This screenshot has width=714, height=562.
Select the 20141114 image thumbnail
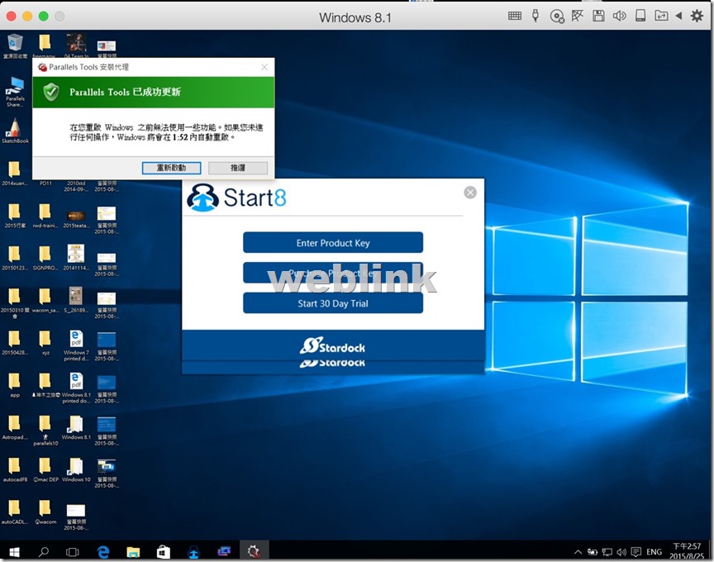click(76, 258)
